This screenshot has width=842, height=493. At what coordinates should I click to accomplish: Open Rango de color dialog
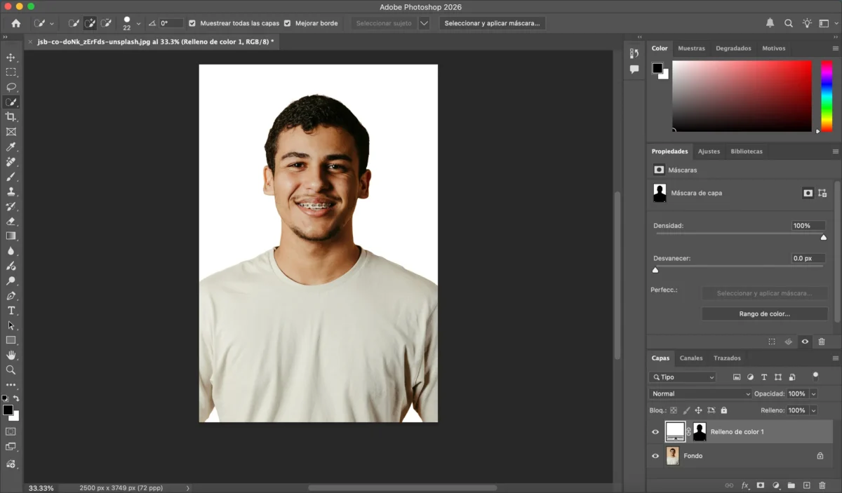764,313
